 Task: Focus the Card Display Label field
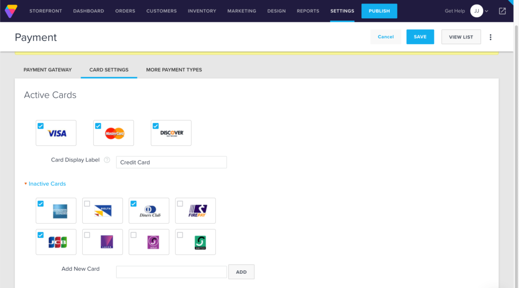point(171,162)
